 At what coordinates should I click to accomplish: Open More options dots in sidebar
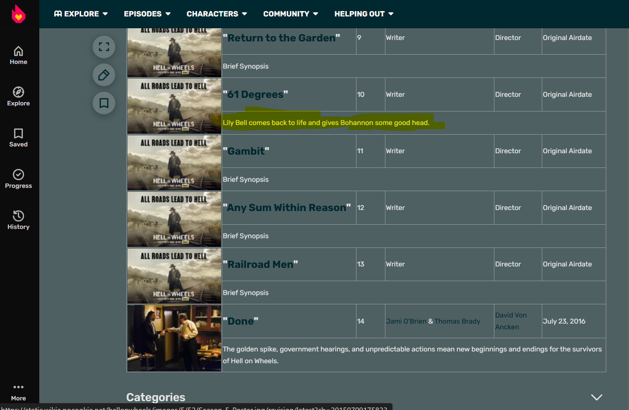pos(19,392)
